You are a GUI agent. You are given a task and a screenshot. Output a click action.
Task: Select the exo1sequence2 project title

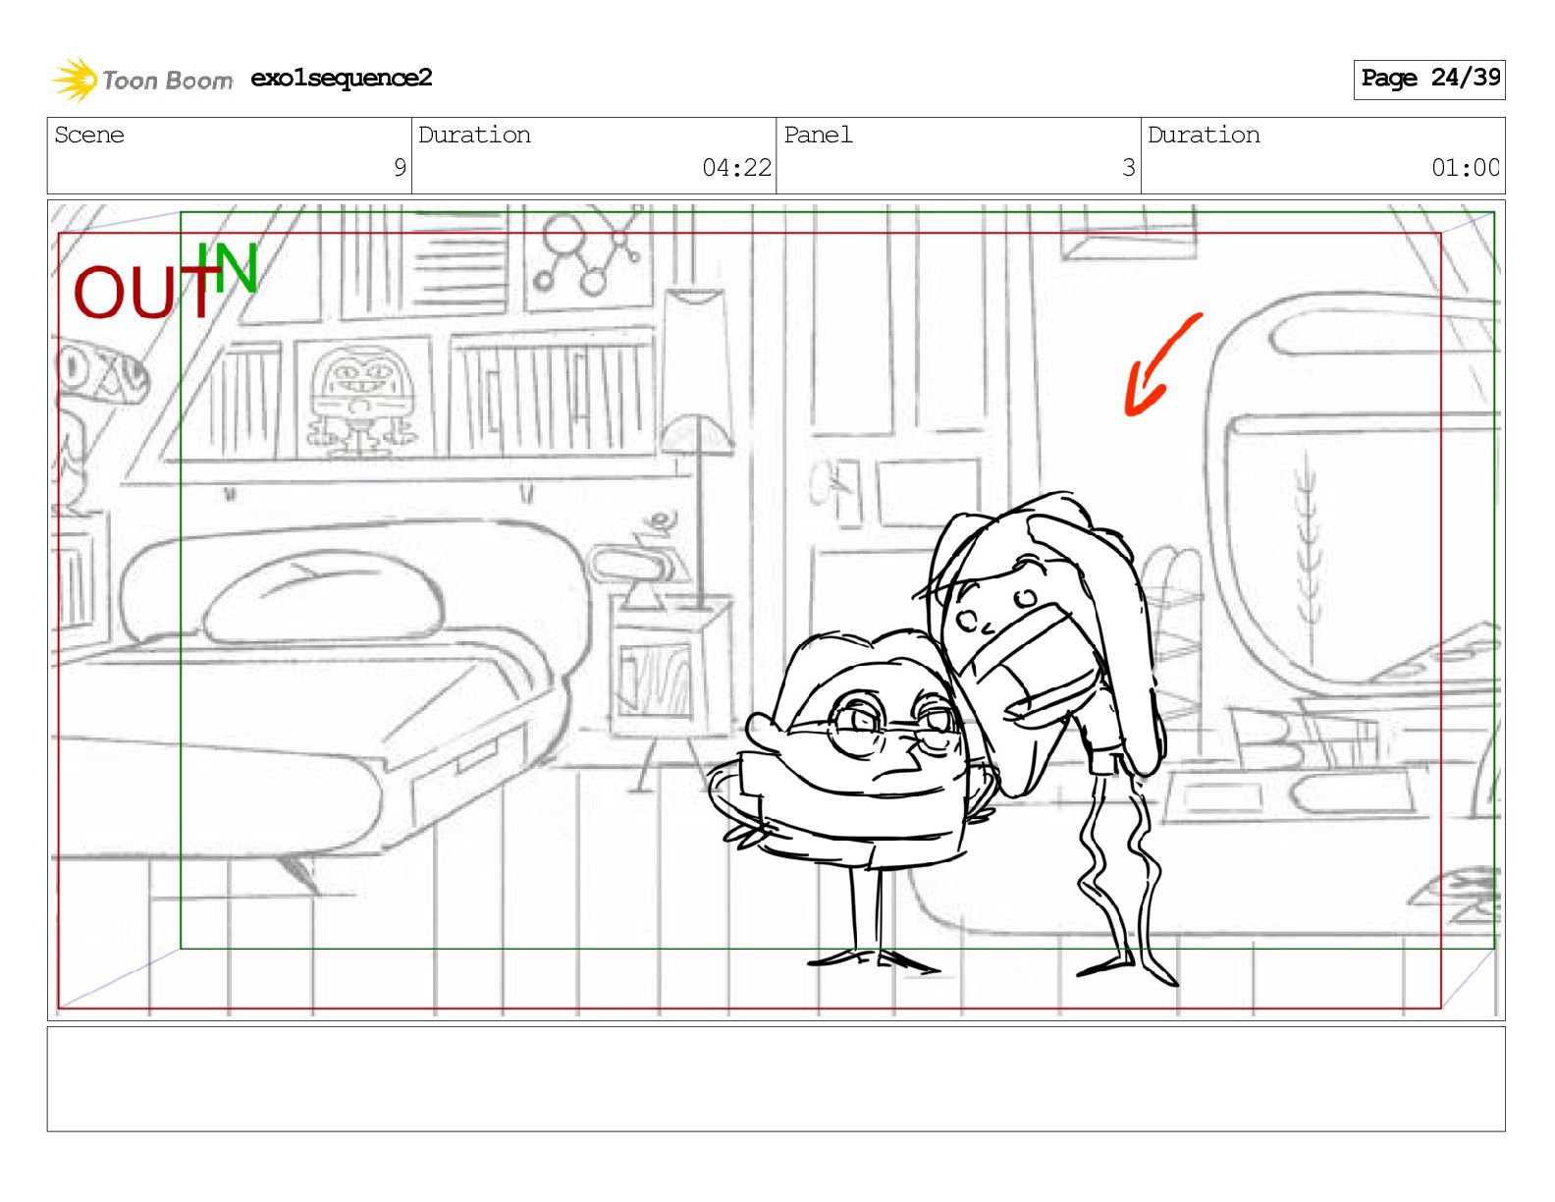pyautogui.click(x=342, y=78)
